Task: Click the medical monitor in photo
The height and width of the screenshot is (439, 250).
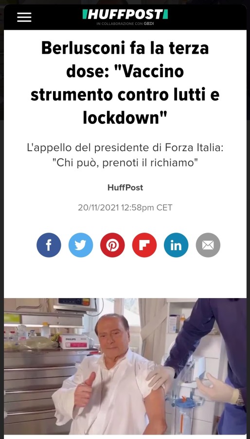Action: tap(75, 304)
